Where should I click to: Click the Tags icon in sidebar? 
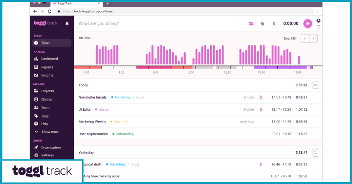(36, 116)
